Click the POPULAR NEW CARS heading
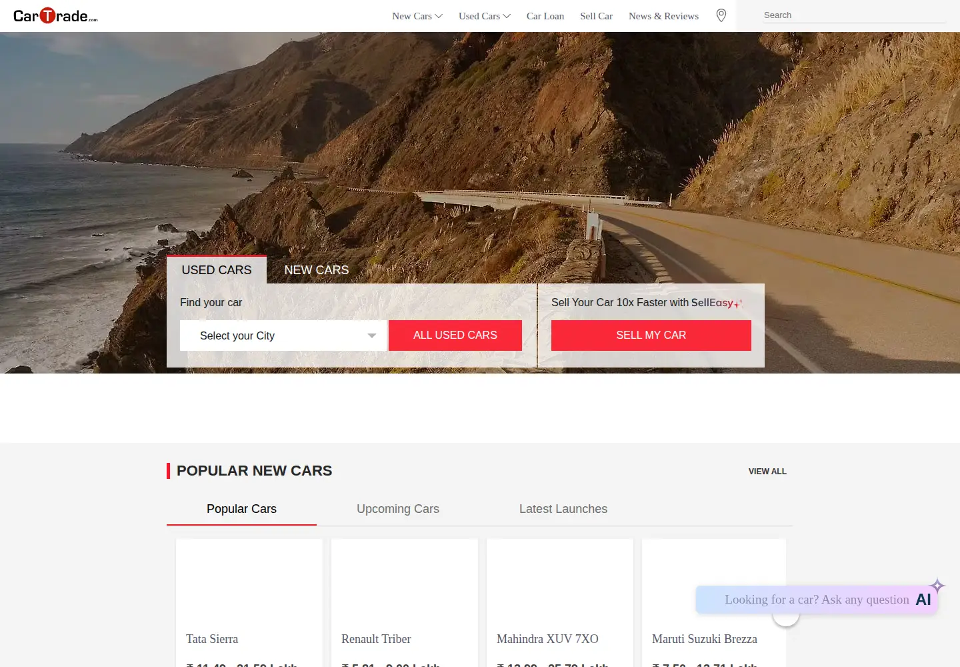960x667 pixels. 254,471
